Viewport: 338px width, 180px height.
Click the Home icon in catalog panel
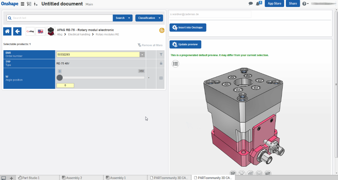tap(7, 31)
